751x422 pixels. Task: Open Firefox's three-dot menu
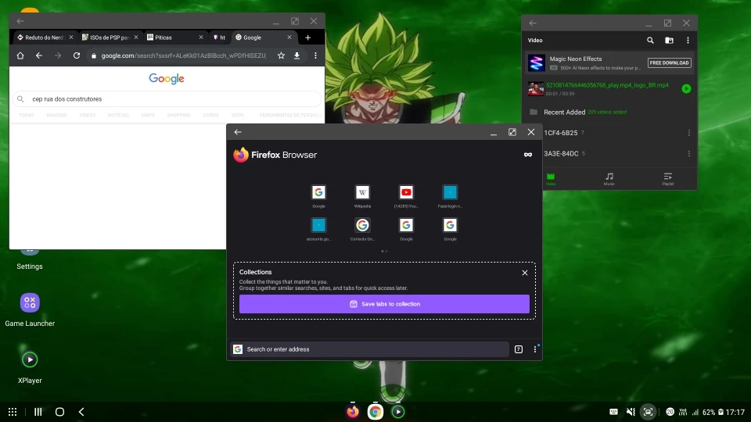click(x=535, y=349)
